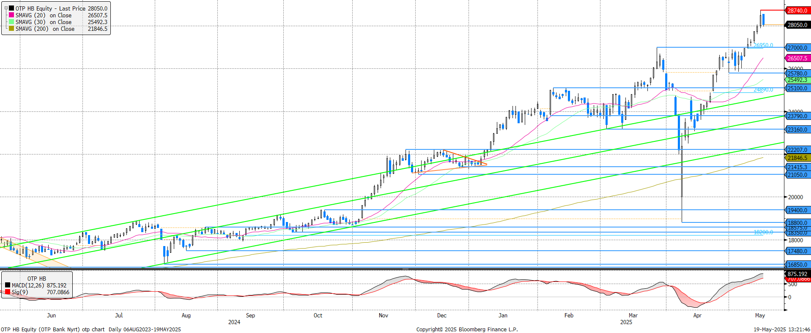
Task: Click the pink '26507.5' axis label
Action: (797, 58)
